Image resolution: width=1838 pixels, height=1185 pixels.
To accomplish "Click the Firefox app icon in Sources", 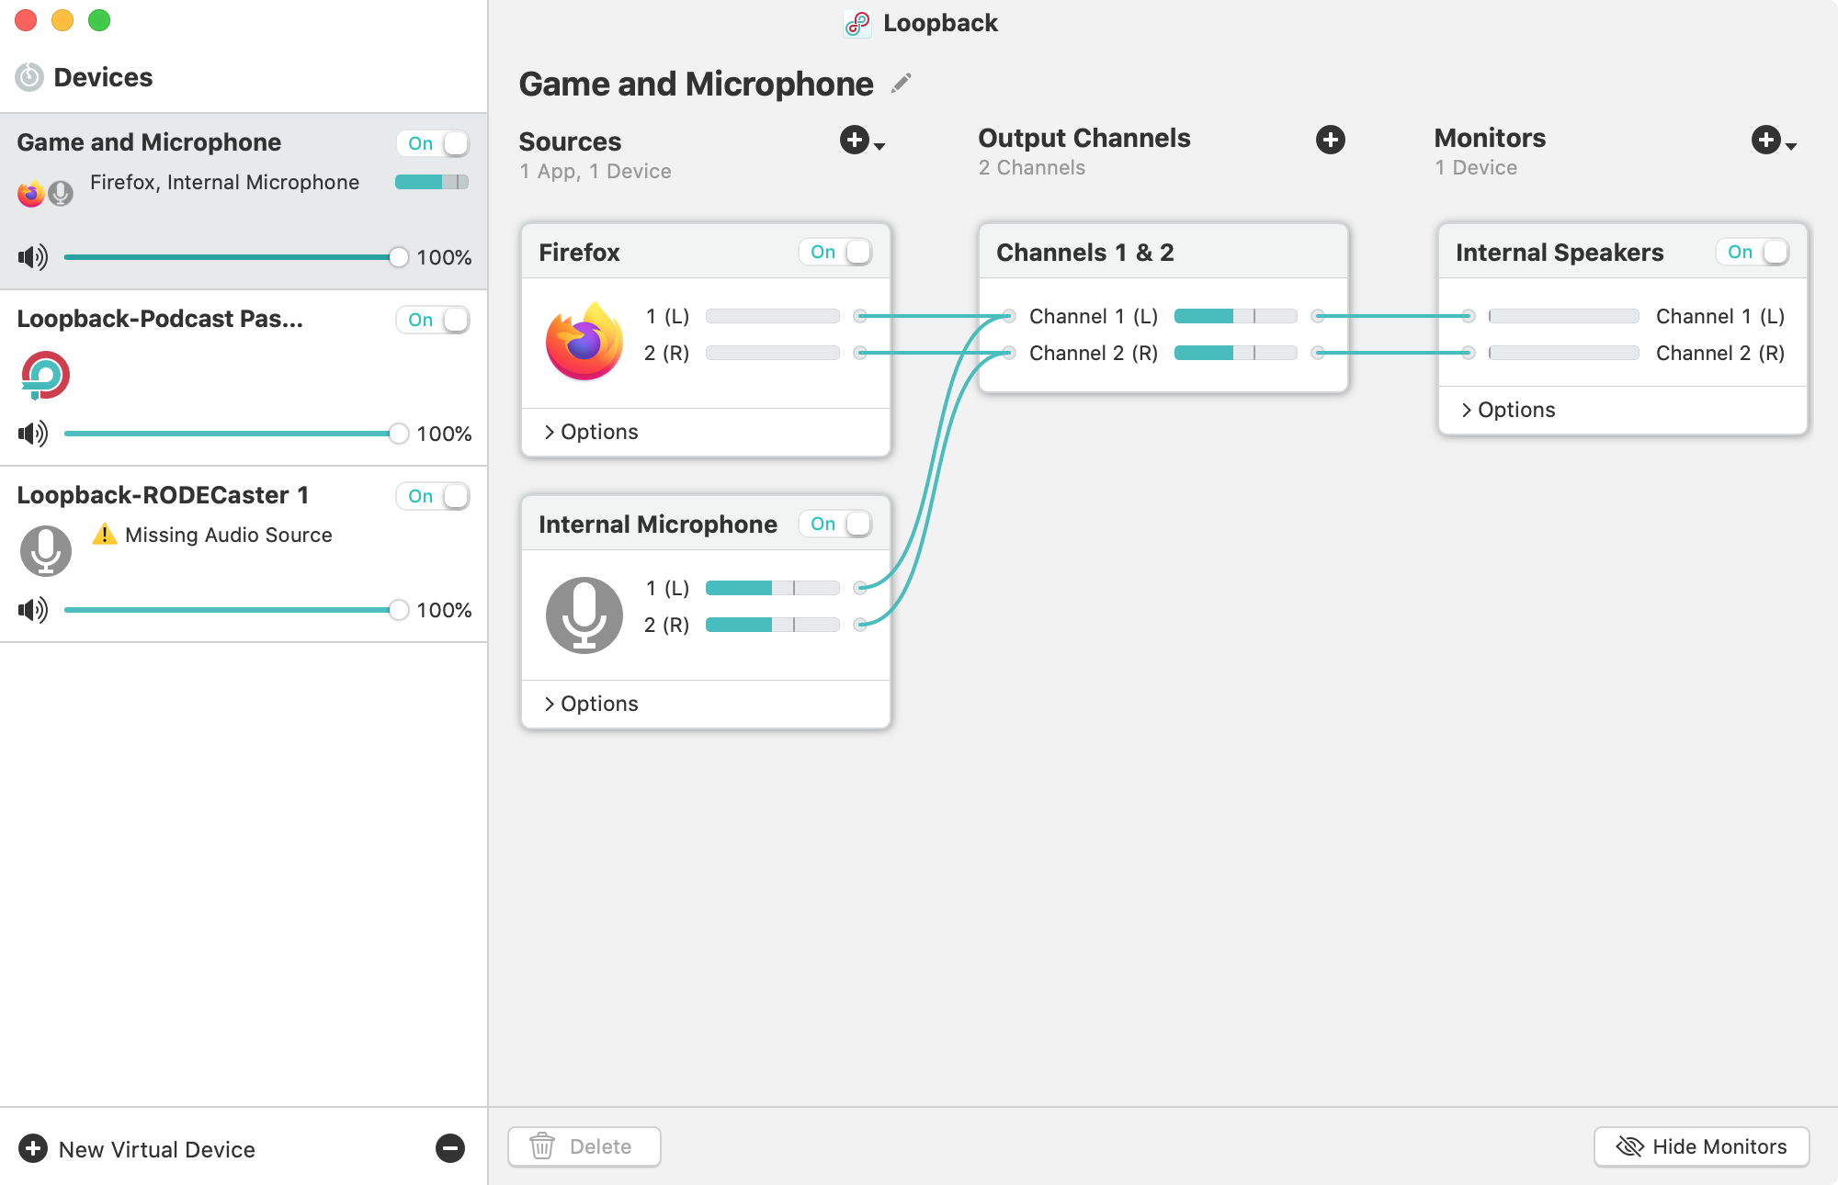I will [584, 341].
